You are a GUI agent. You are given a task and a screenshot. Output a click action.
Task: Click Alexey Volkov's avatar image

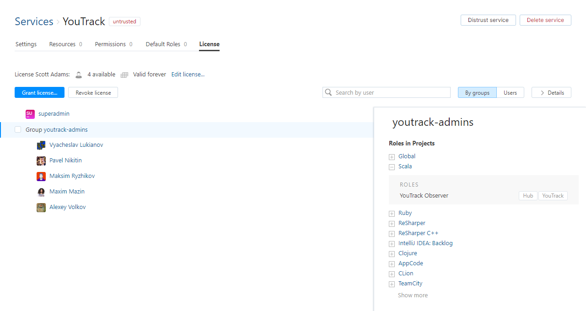pos(41,207)
